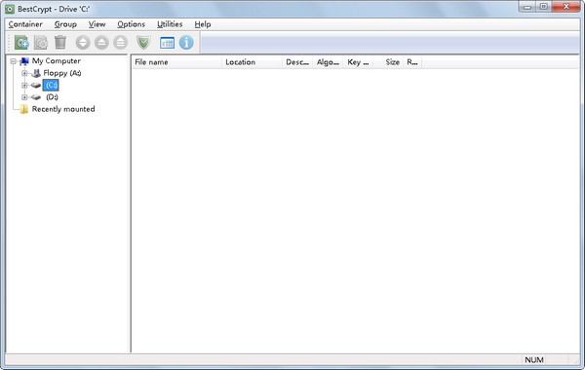
Task: Open the Group menu
Action: coord(65,24)
